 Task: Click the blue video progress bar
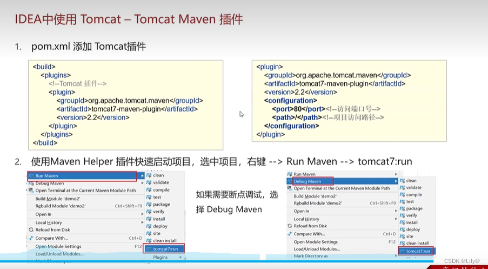[218, 261]
